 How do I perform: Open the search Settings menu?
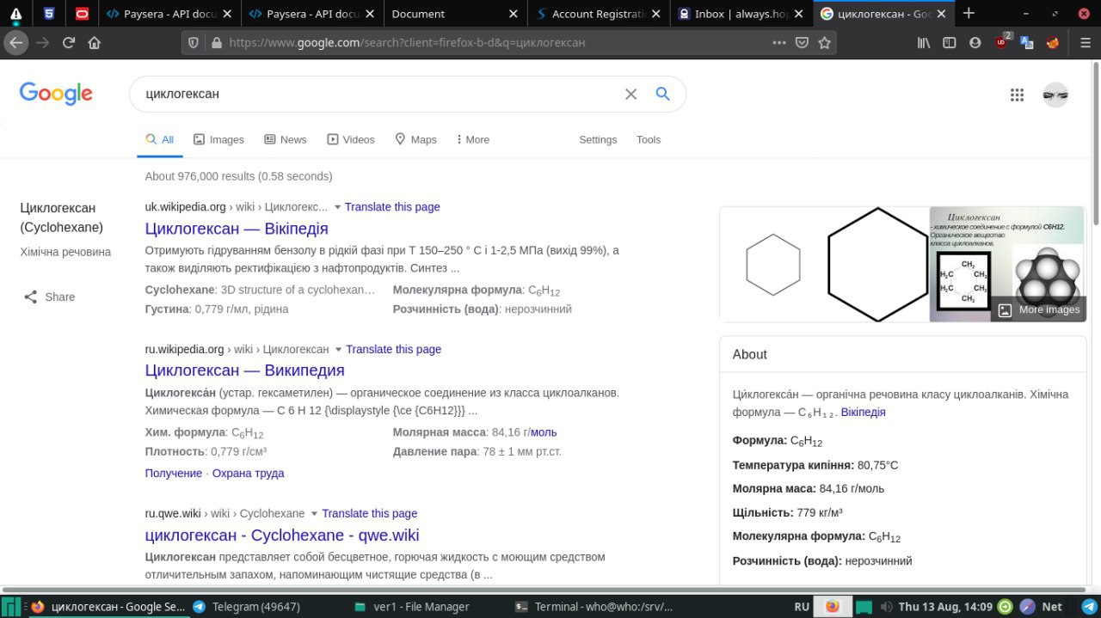pyautogui.click(x=598, y=139)
